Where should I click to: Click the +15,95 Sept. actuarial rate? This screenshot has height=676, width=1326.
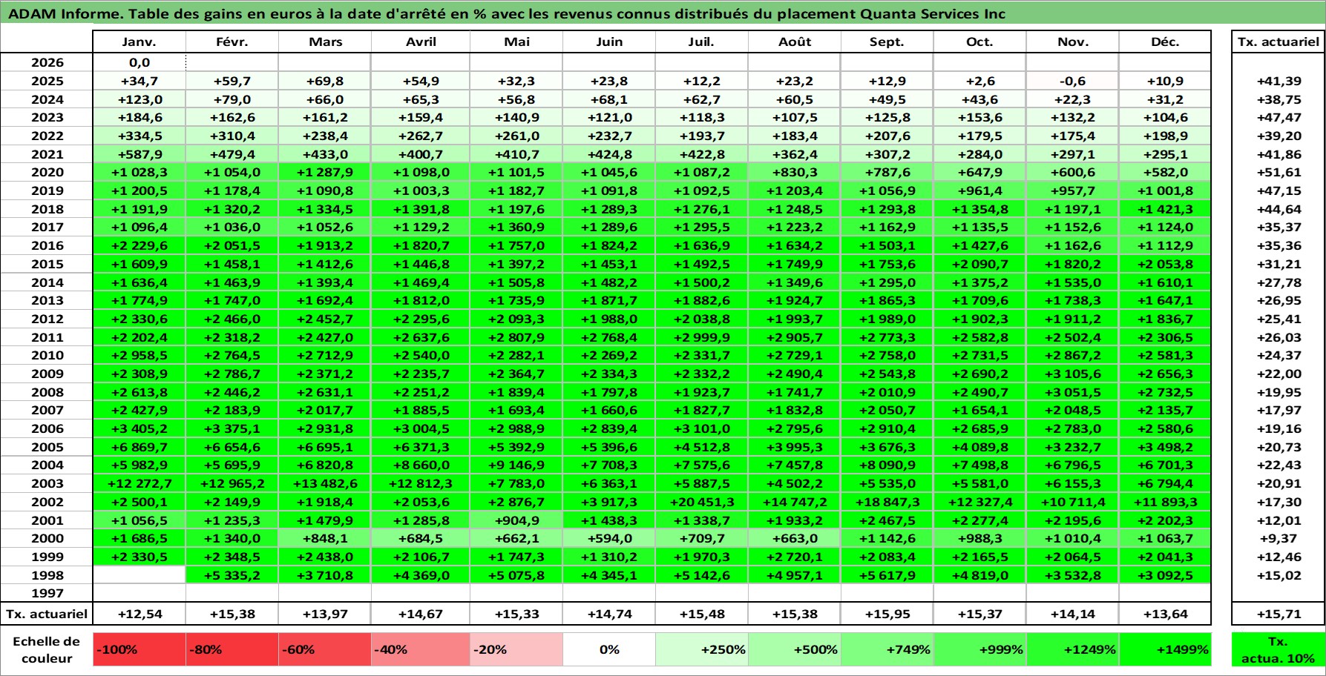887,614
